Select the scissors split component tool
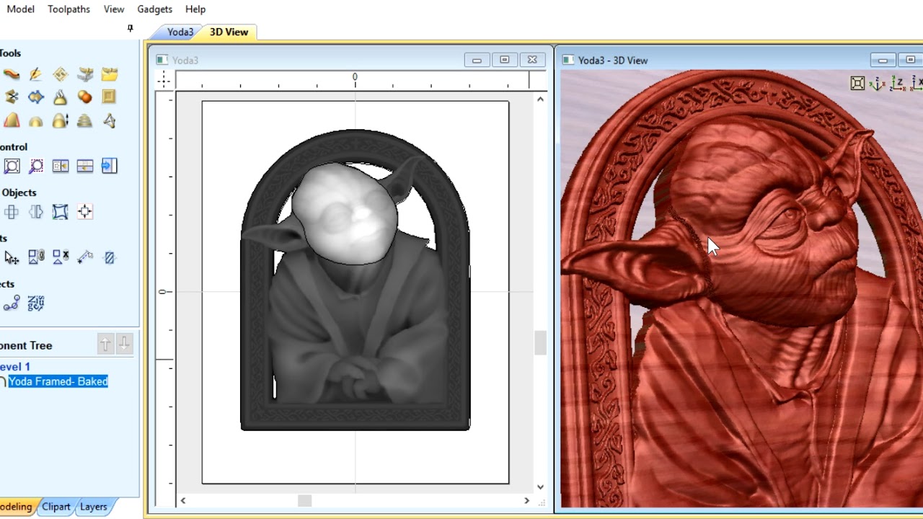 pos(12,97)
